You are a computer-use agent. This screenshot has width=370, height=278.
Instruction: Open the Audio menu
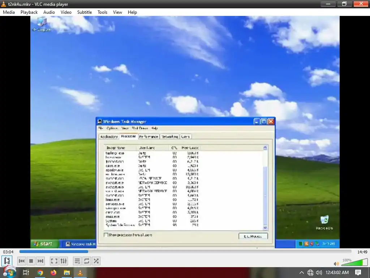point(49,12)
